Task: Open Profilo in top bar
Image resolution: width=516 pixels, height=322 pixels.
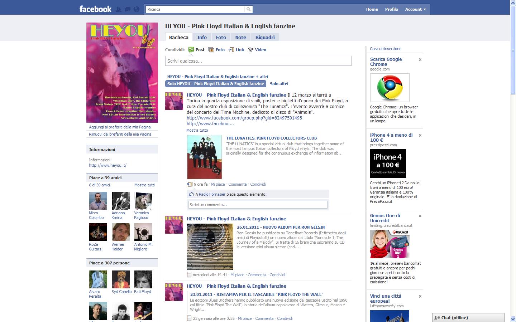Action: 392,9
